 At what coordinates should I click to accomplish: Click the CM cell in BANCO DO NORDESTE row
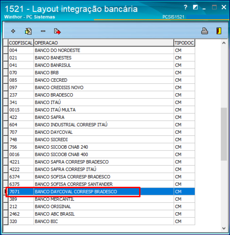point(184,50)
